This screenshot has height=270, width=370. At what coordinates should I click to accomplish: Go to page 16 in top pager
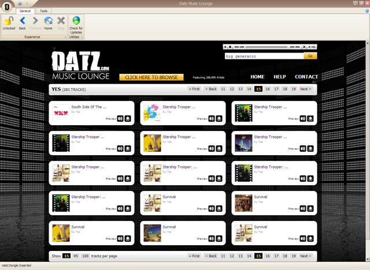(x=267, y=89)
